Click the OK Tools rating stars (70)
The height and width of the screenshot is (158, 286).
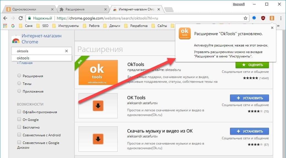point(255,111)
